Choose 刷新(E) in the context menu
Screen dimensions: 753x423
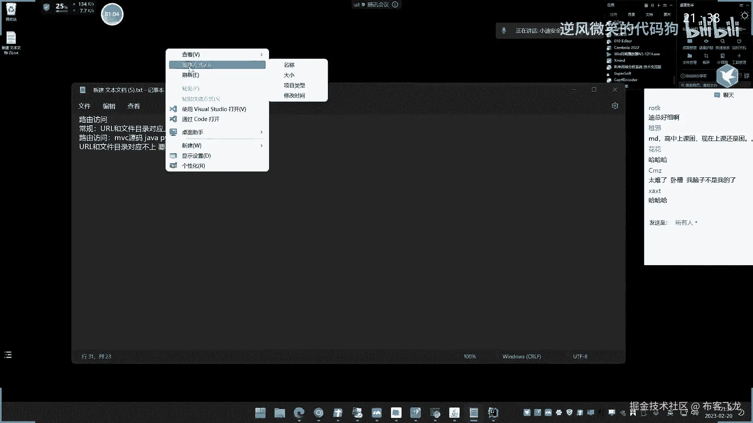[x=191, y=75]
